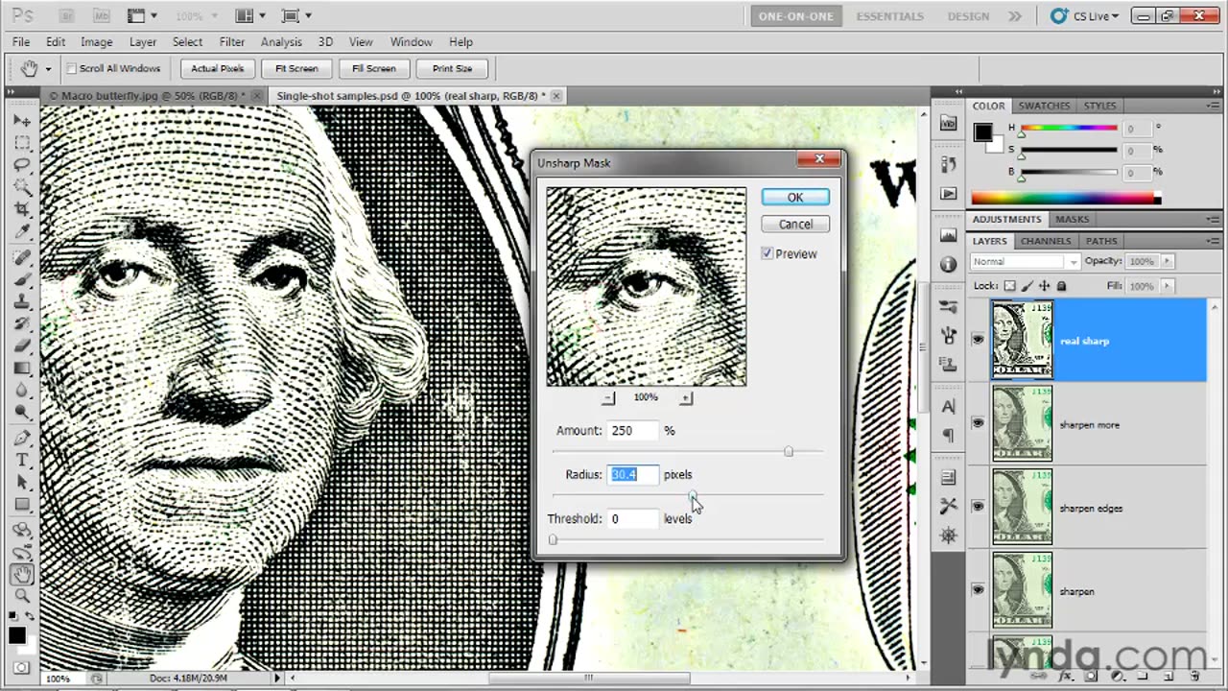Select the Rectangular Marquee tool
The height and width of the screenshot is (691, 1228).
coord(21,143)
